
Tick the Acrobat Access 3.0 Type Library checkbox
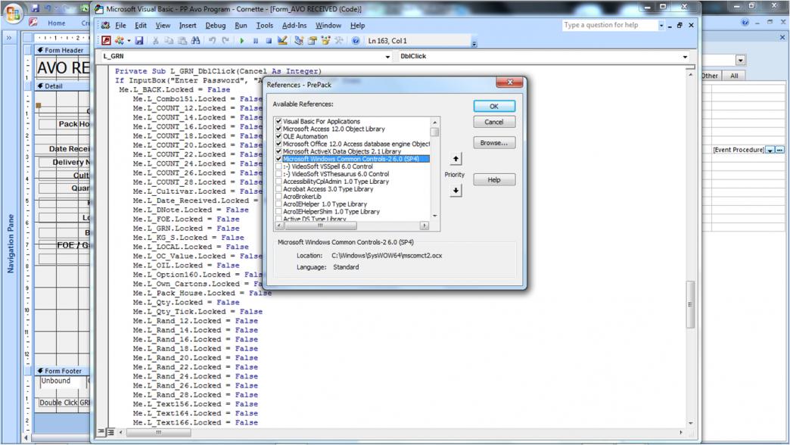tap(279, 189)
